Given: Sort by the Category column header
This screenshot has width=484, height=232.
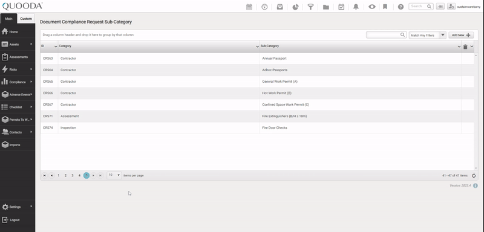Looking at the screenshot, I should pos(65,46).
